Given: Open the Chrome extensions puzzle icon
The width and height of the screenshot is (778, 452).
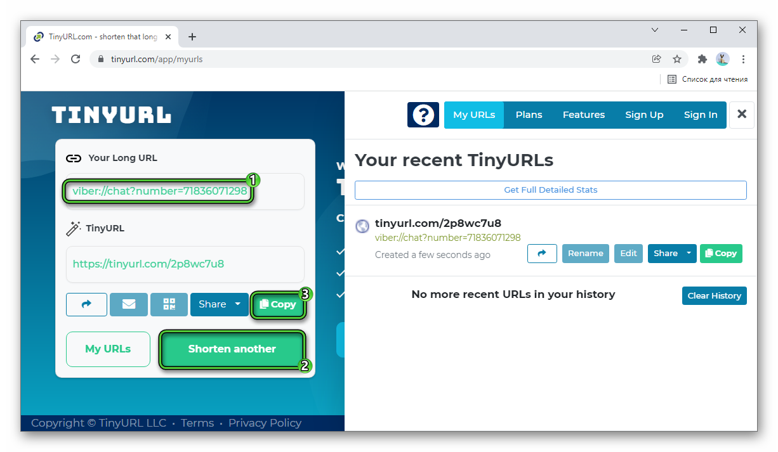Looking at the screenshot, I should click(702, 59).
